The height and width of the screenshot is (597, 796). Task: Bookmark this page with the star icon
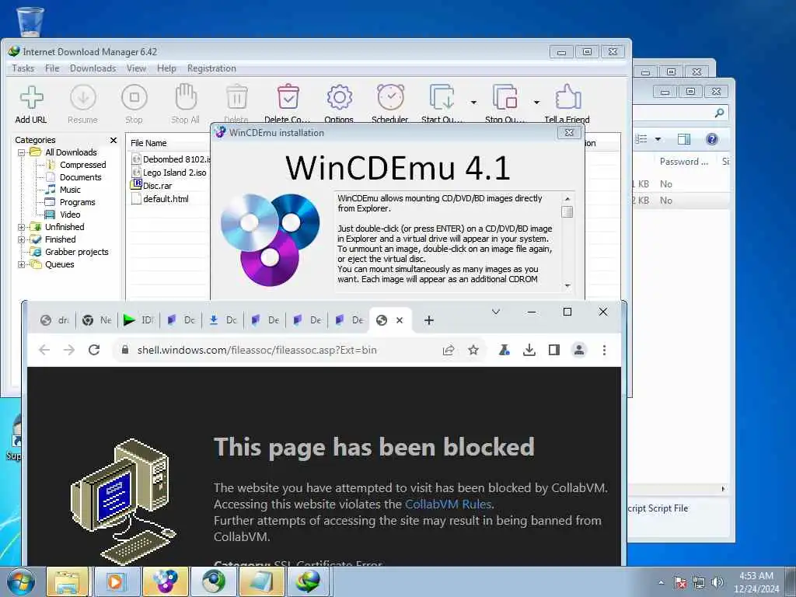473,350
